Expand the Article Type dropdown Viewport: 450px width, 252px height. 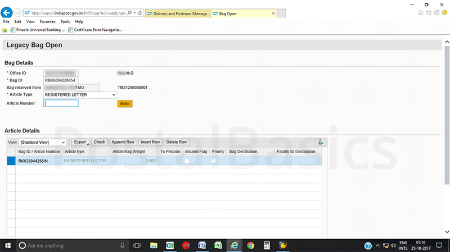(114, 95)
